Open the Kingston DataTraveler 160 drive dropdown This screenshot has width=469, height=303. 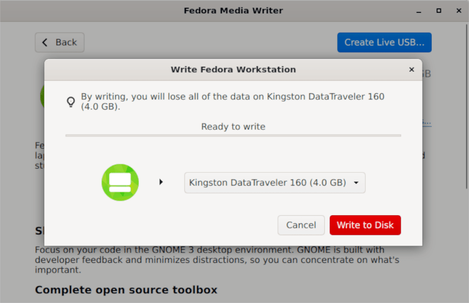point(275,182)
